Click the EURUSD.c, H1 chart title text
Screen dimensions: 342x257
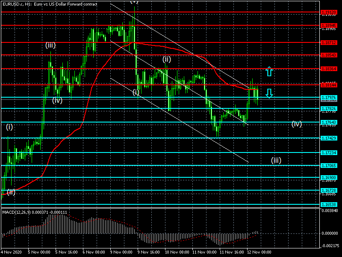(x=50, y=4)
